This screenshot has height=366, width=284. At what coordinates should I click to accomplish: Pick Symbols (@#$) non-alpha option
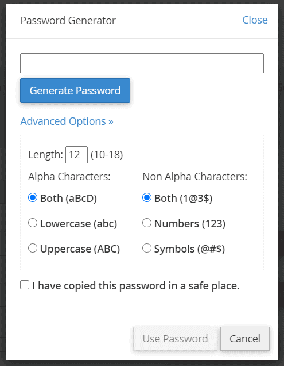point(147,248)
